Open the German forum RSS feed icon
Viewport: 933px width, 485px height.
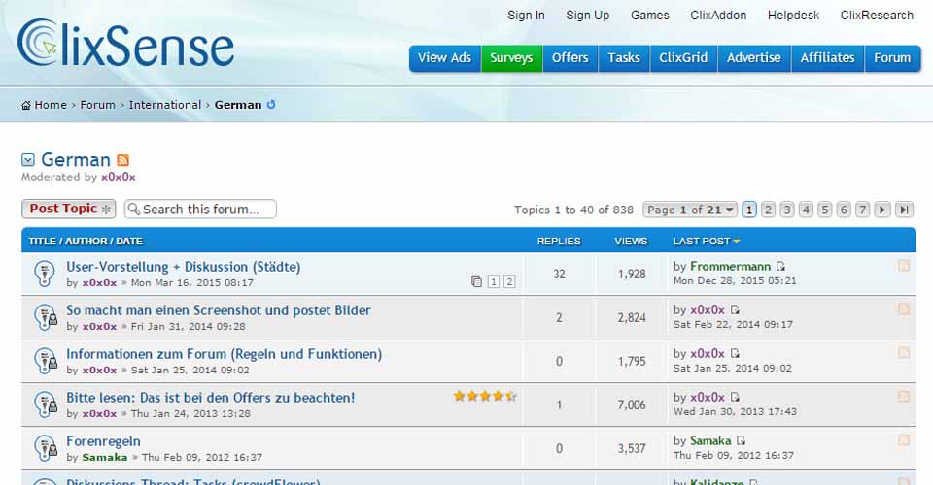click(123, 160)
